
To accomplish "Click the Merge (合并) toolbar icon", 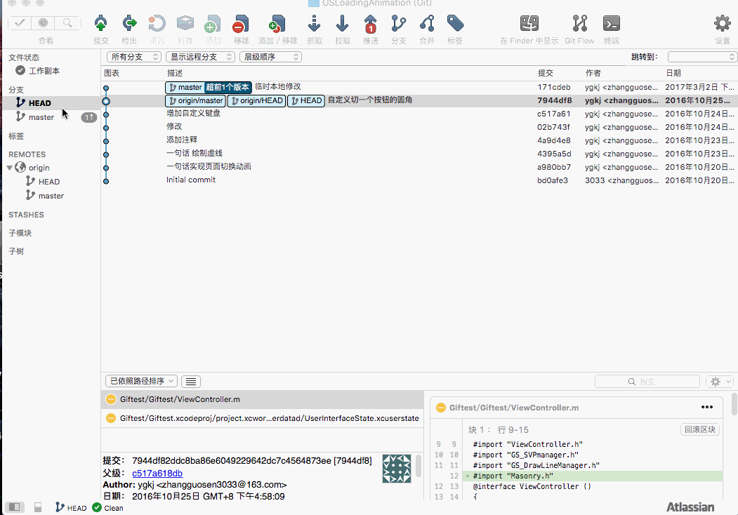I will 427,25.
